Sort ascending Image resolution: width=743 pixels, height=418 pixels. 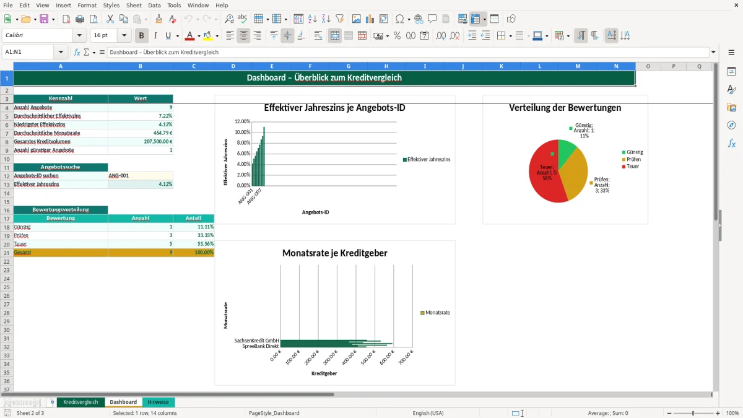point(312,19)
